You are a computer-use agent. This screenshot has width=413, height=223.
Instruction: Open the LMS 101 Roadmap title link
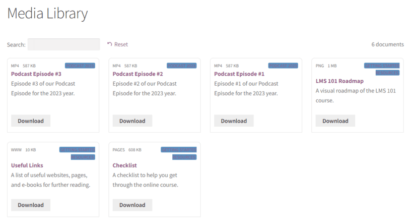(339, 81)
